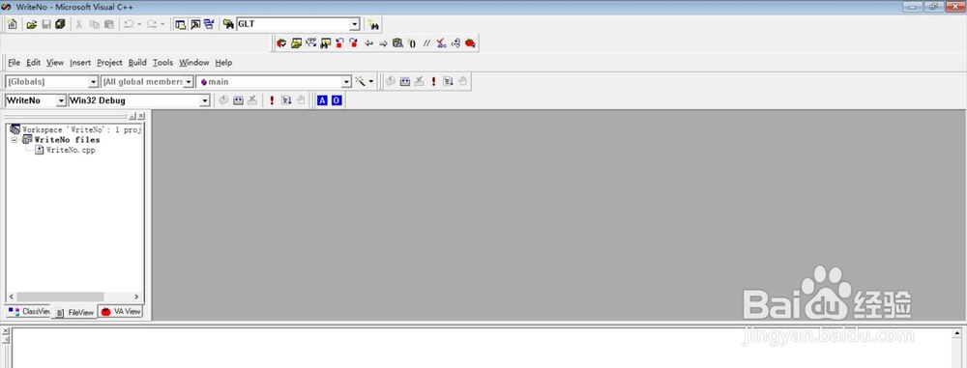Open the Project menu
The width and height of the screenshot is (967, 368).
point(110,62)
